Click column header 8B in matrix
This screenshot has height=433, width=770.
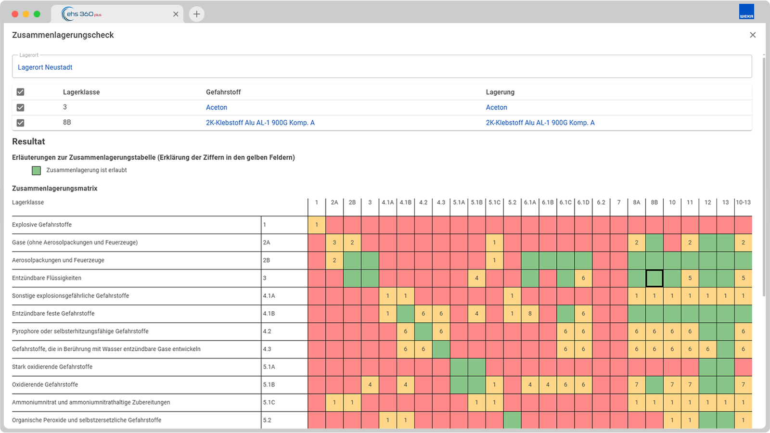[x=654, y=203]
